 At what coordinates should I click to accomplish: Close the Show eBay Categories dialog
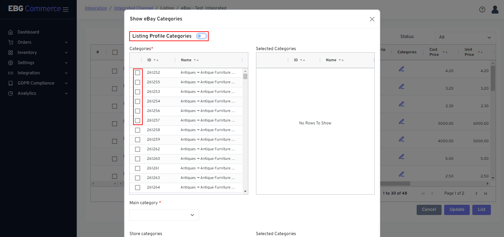coord(372,19)
